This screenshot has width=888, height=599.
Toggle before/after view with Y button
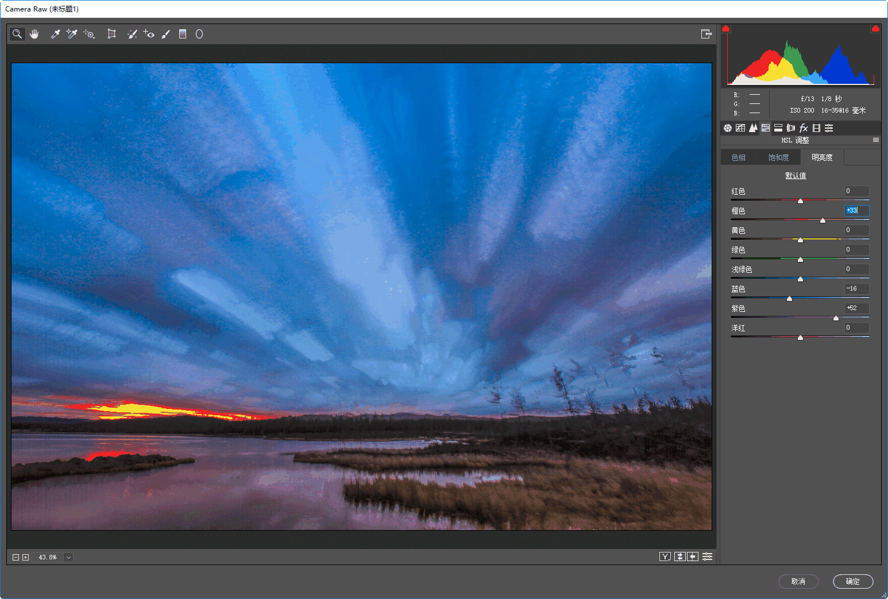(x=665, y=557)
